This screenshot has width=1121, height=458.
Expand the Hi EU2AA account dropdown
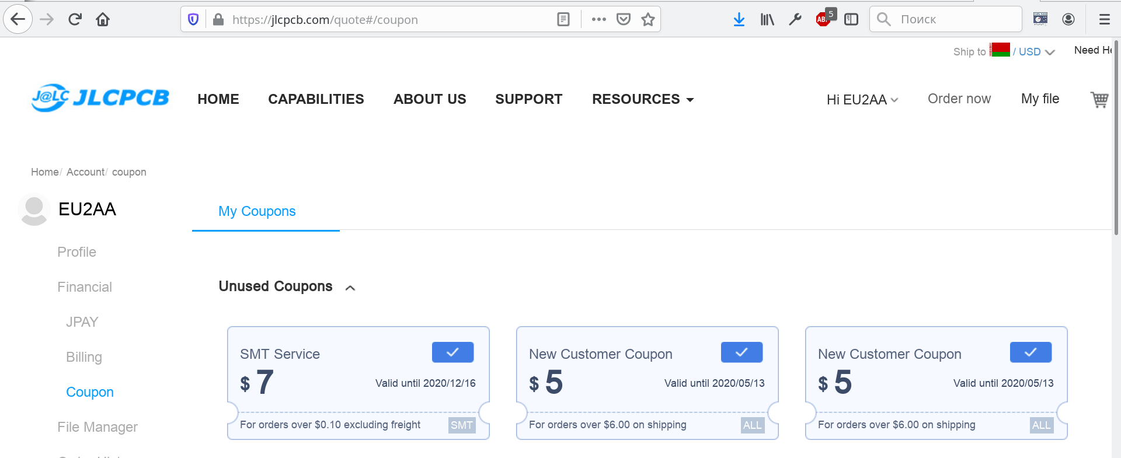tap(862, 100)
